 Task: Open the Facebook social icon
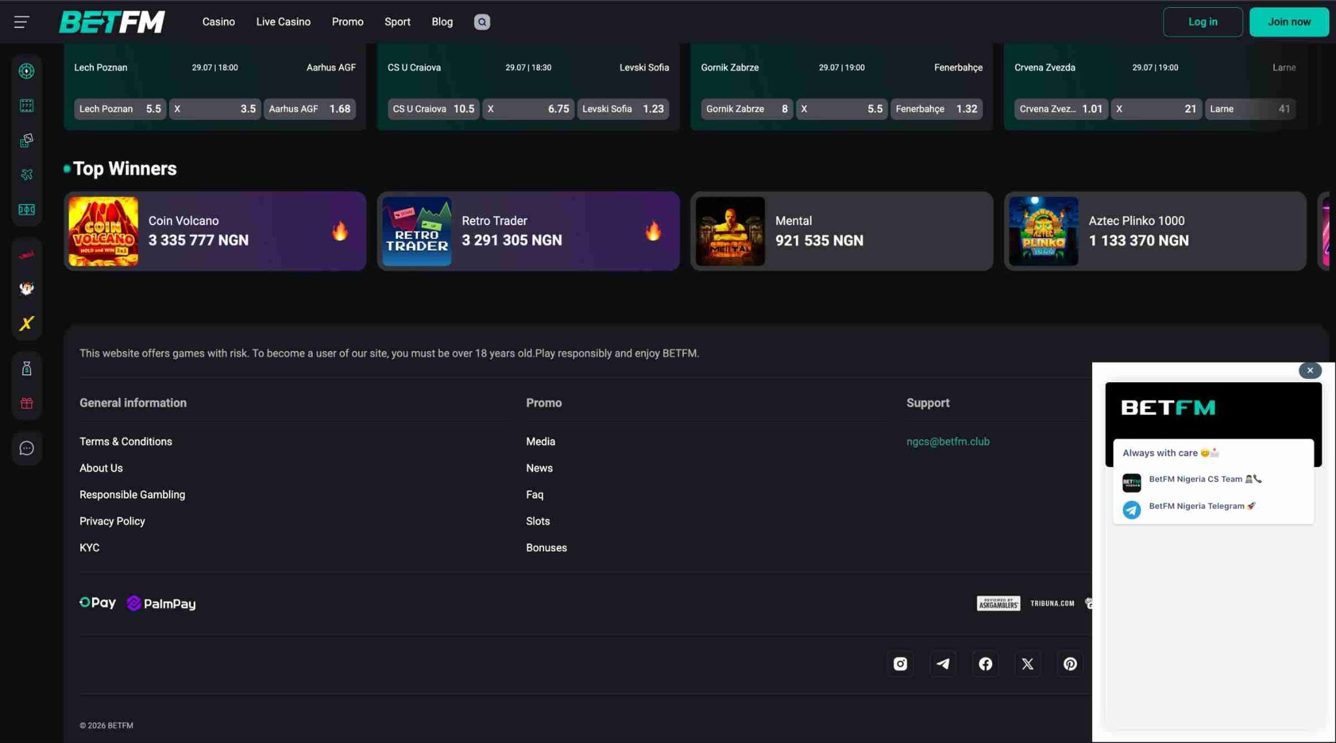pos(985,664)
